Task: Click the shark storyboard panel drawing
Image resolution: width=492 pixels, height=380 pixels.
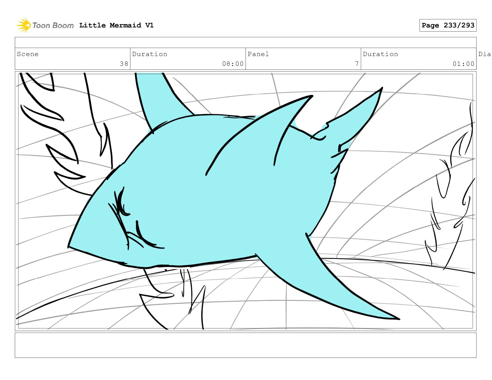Action: pos(246,201)
